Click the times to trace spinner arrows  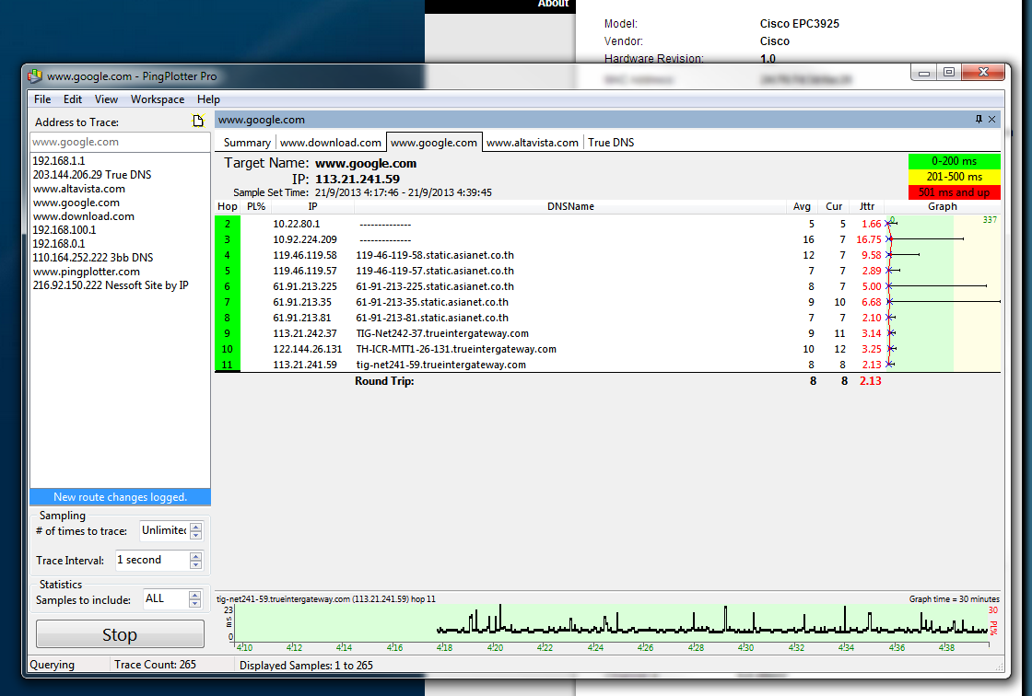point(195,530)
